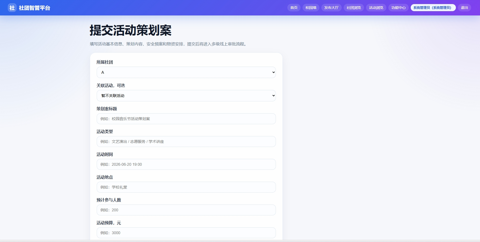
Task: Click the 活动地点 input field
Action: [186, 187]
